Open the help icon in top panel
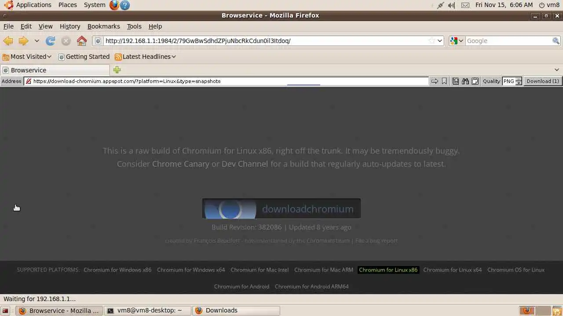 click(x=125, y=5)
